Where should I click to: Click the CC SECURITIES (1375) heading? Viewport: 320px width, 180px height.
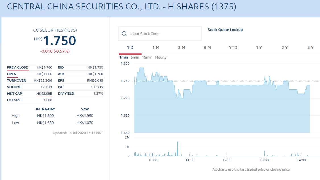[55, 30]
